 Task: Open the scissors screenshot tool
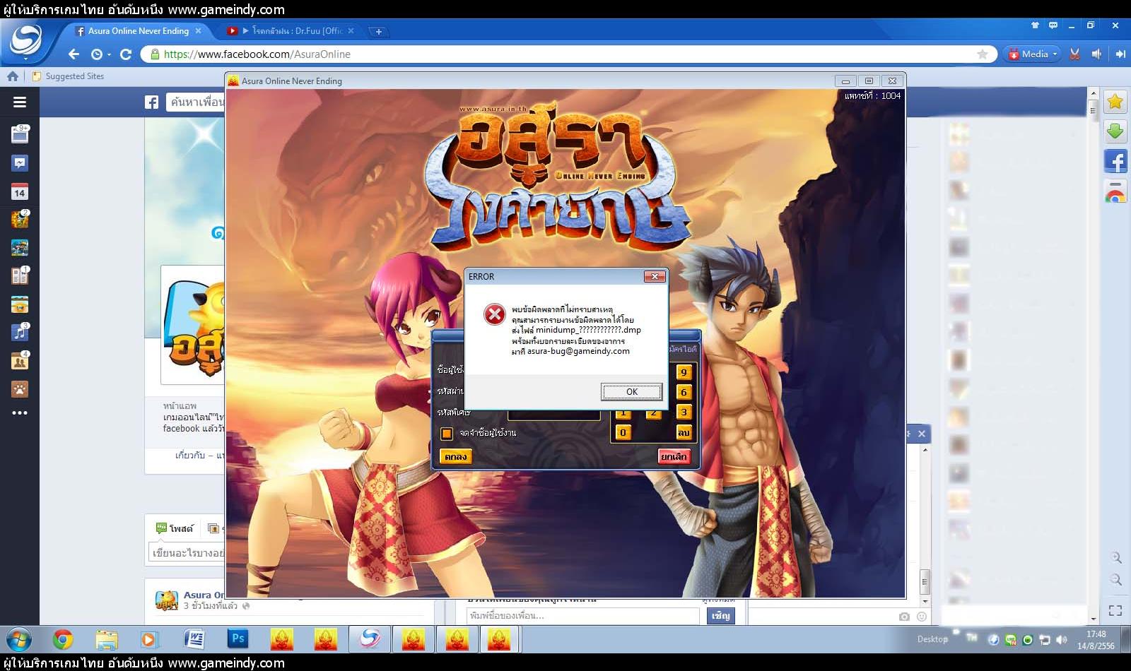click(1074, 54)
